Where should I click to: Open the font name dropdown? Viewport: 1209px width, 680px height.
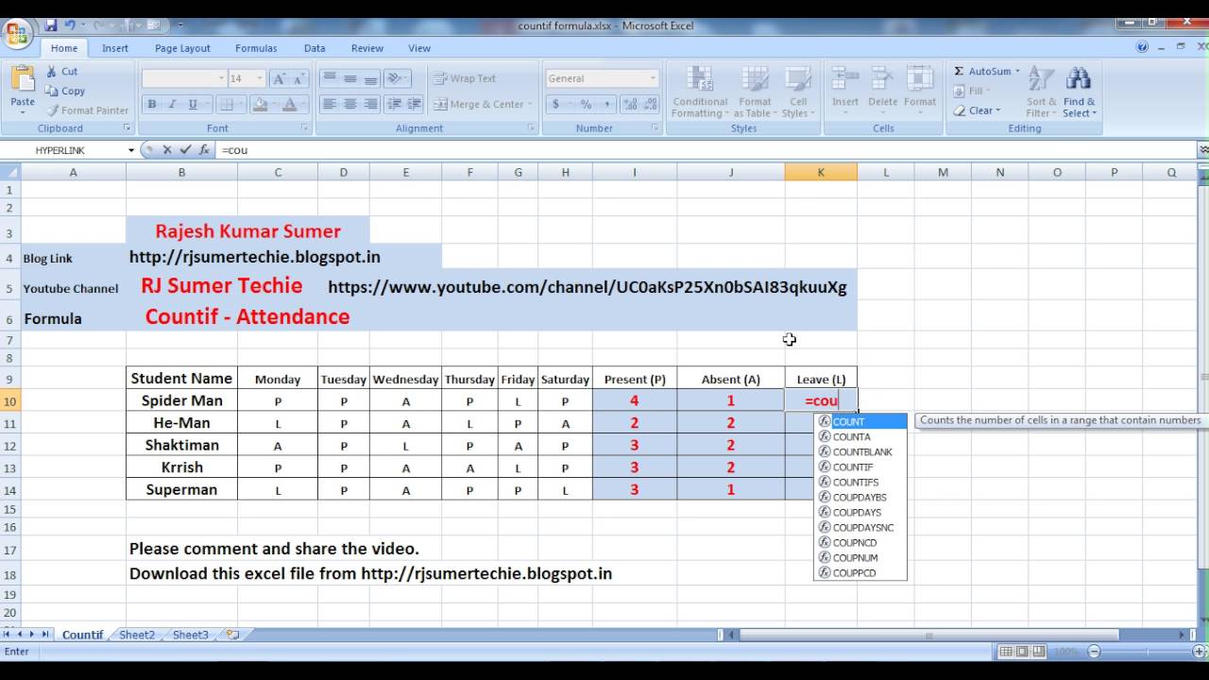[x=222, y=79]
